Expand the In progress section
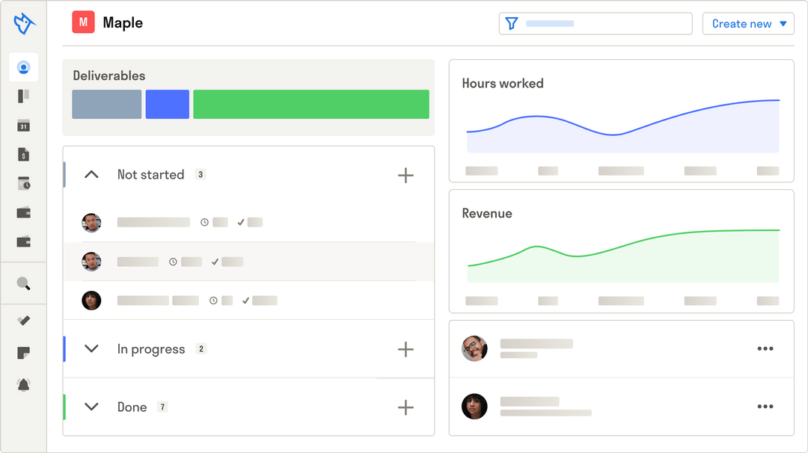Image resolution: width=808 pixels, height=453 pixels. click(x=91, y=348)
